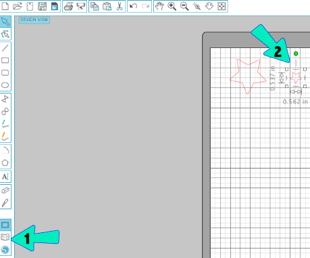Show the design page view
The height and width of the screenshot is (258, 310).
5,225
